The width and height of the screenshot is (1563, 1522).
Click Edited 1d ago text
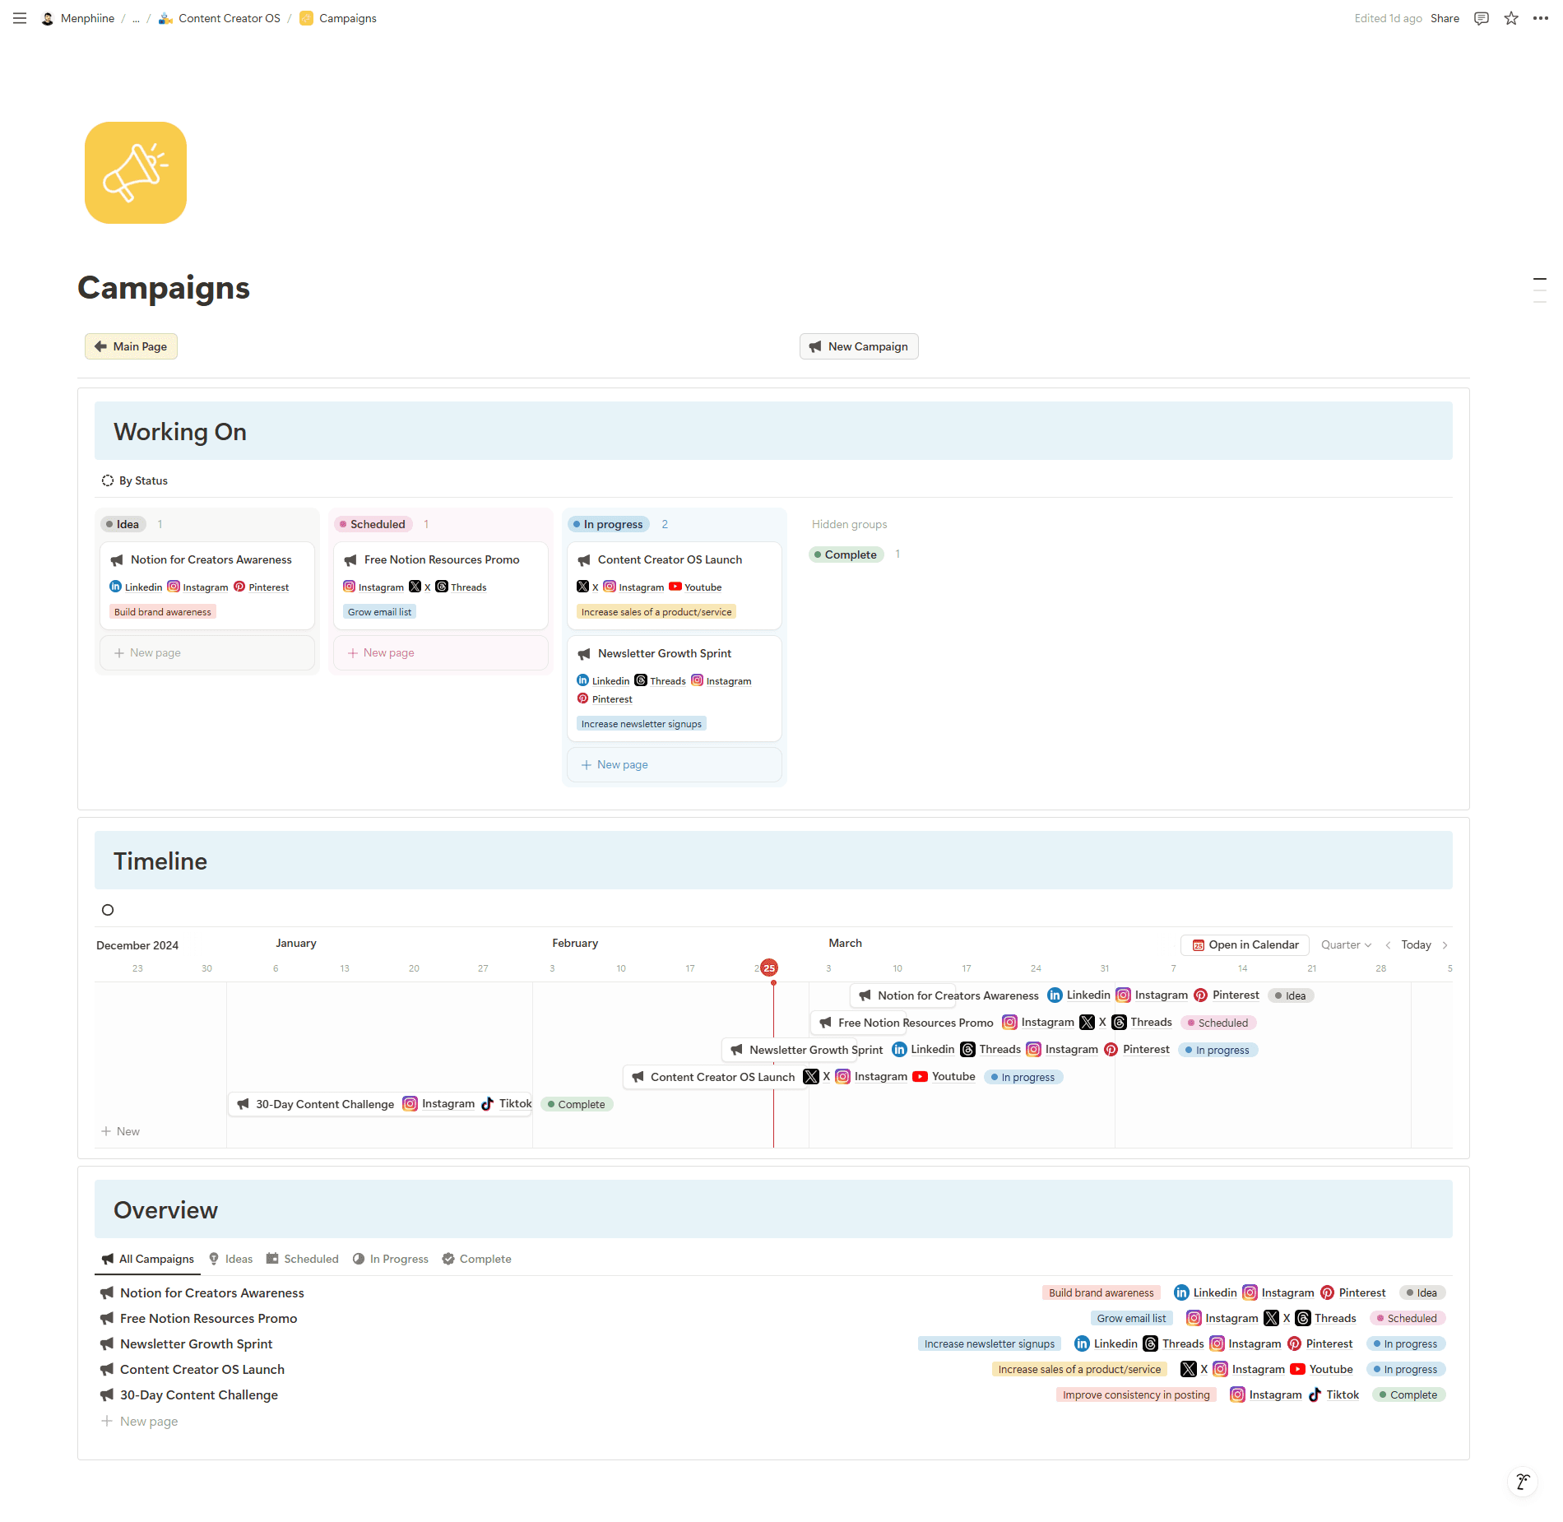click(1388, 18)
